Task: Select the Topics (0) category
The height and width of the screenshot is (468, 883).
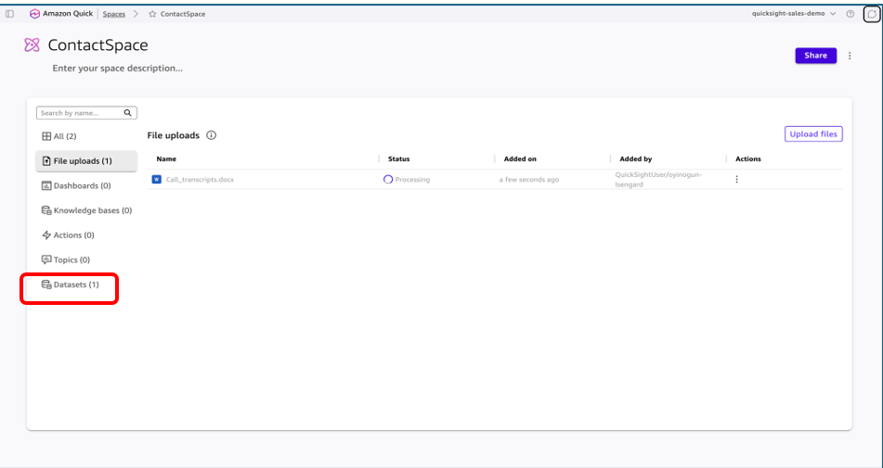Action: 86,259
